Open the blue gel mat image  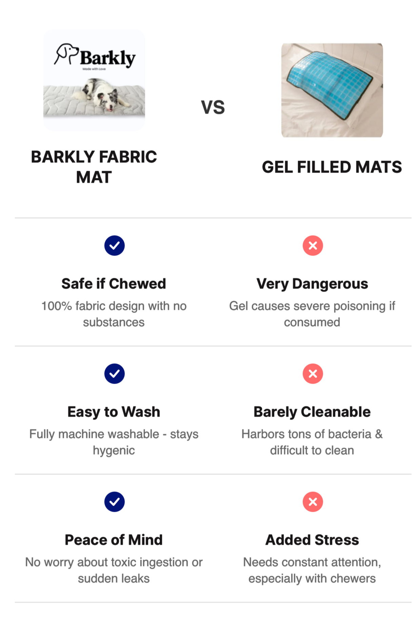point(332,90)
